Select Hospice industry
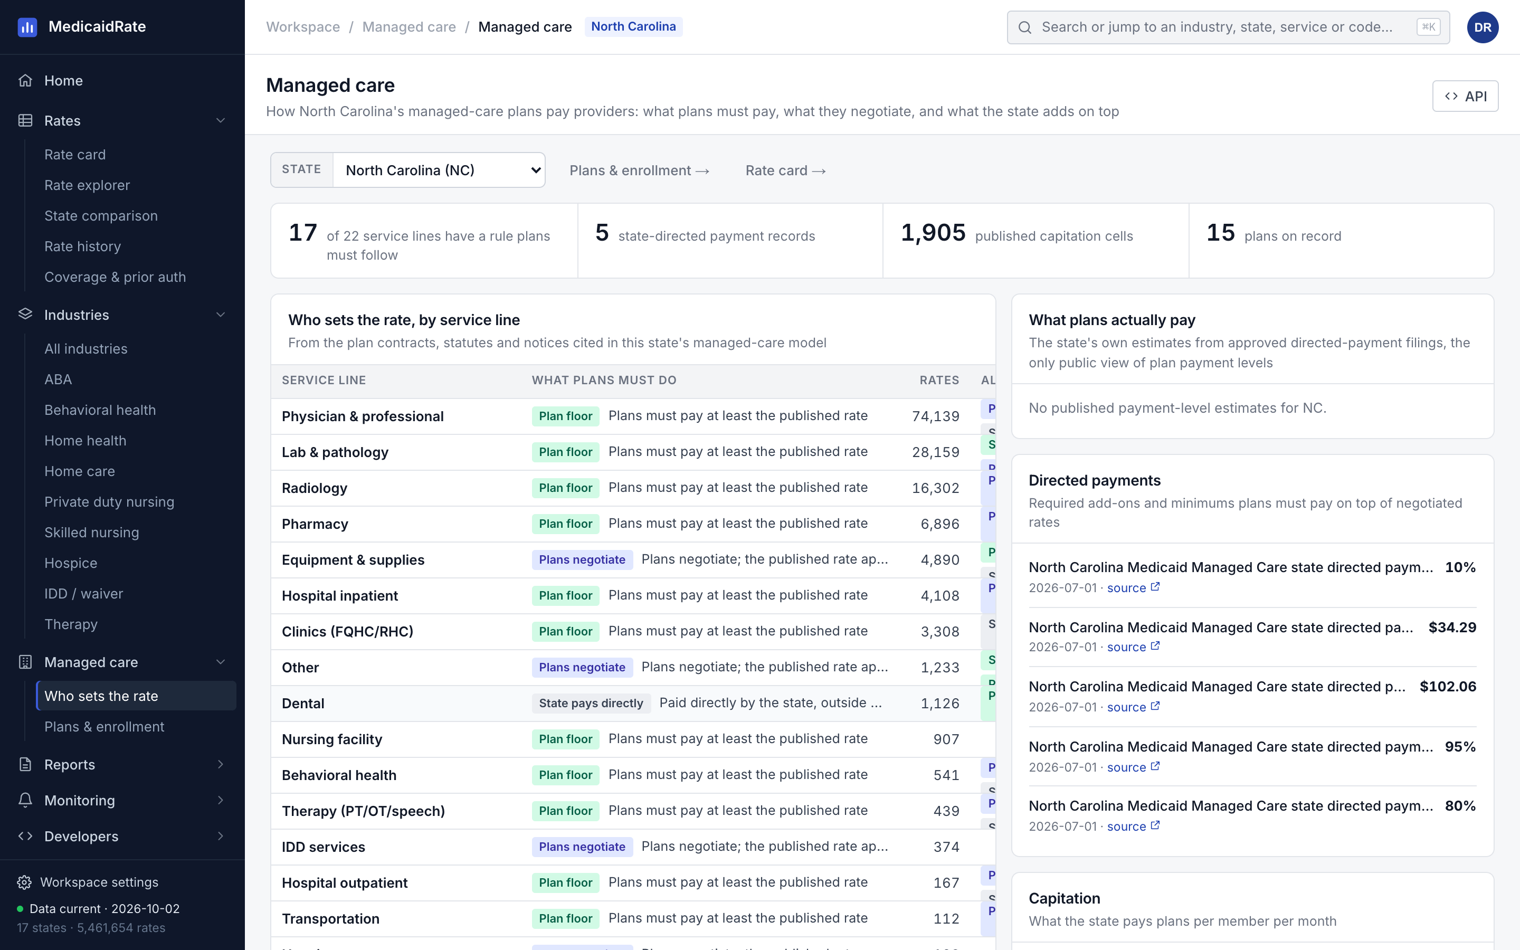Image resolution: width=1520 pixels, height=950 pixels. 70,563
